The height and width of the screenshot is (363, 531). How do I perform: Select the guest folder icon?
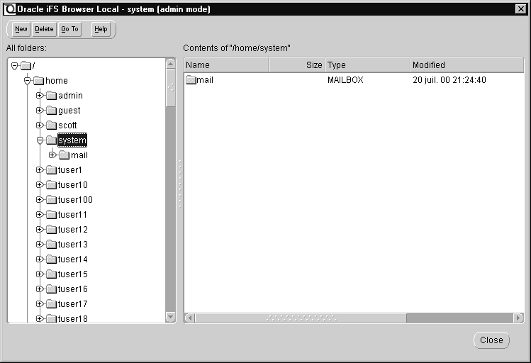coord(51,111)
